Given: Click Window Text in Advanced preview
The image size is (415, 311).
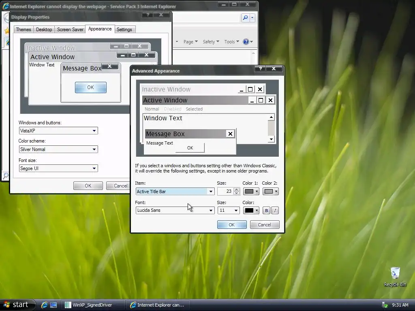Looking at the screenshot, I should coord(163,118).
